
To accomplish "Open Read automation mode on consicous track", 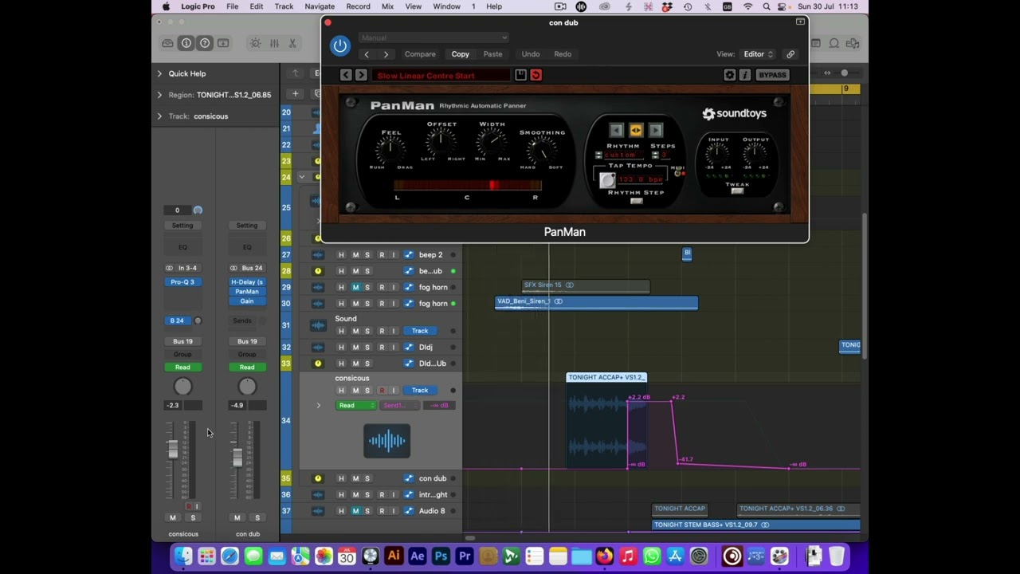I will [x=355, y=405].
